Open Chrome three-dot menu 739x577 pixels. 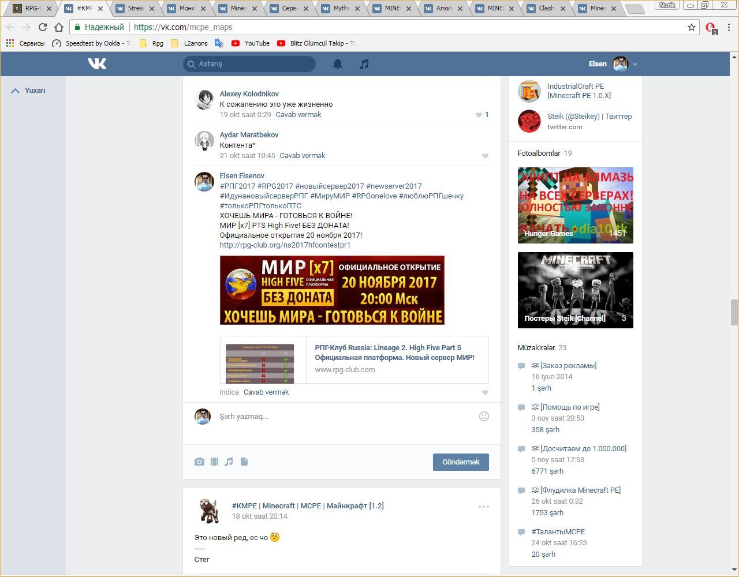click(x=729, y=27)
